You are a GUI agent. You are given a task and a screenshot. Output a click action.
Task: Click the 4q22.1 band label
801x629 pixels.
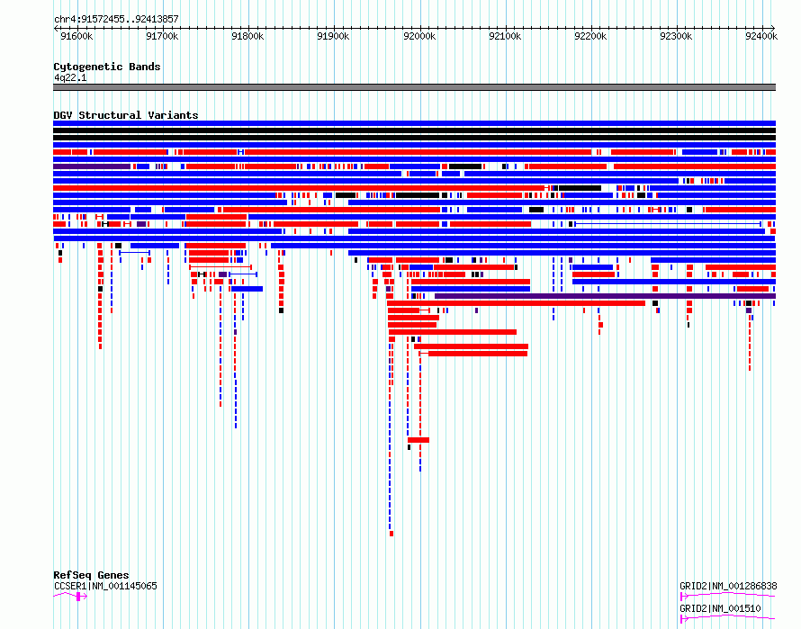click(70, 77)
